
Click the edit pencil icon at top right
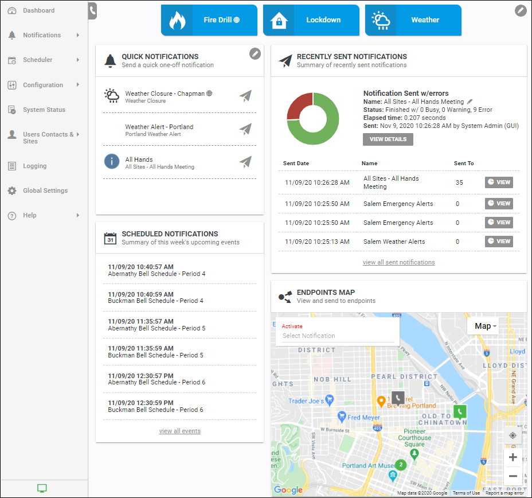521,10
